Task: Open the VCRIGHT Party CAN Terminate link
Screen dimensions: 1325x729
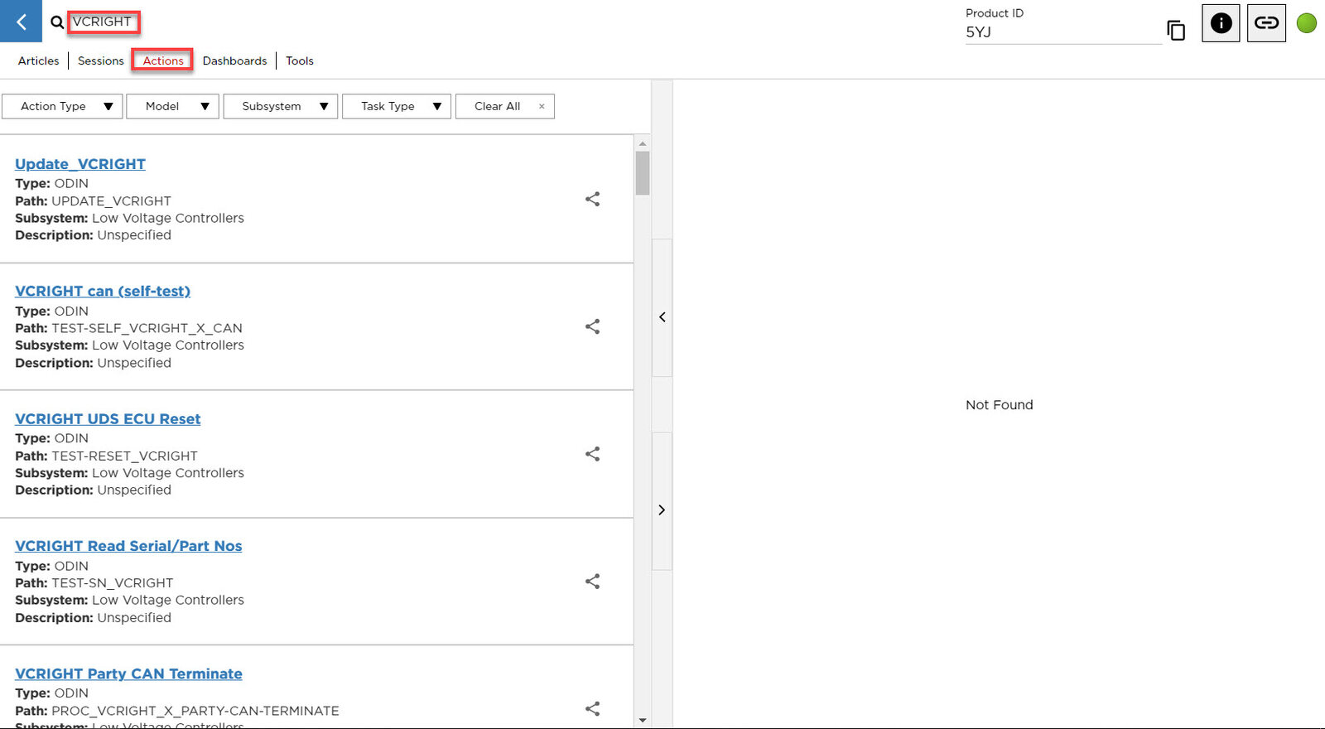Action: pyautogui.click(x=128, y=673)
